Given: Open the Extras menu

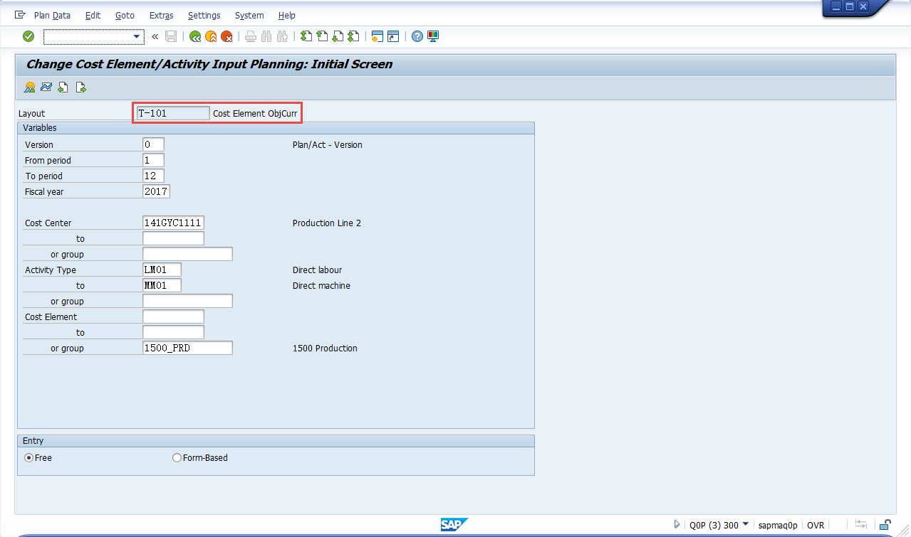Looking at the screenshot, I should pyautogui.click(x=162, y=15).
